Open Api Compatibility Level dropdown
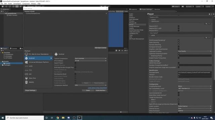 [x=195, y=88]
